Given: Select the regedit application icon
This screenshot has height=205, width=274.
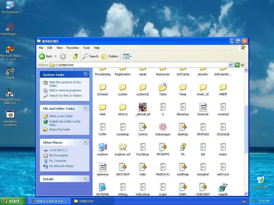Looking at the screenshot, I should (x=223, y=187).
